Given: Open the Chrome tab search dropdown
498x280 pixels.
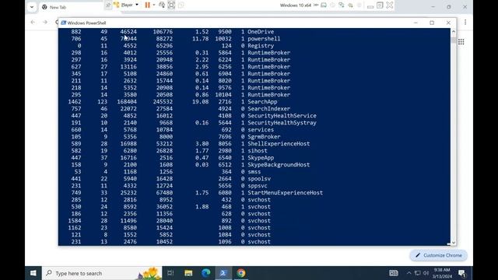Looking at the screenshot, I should (32, 7).
